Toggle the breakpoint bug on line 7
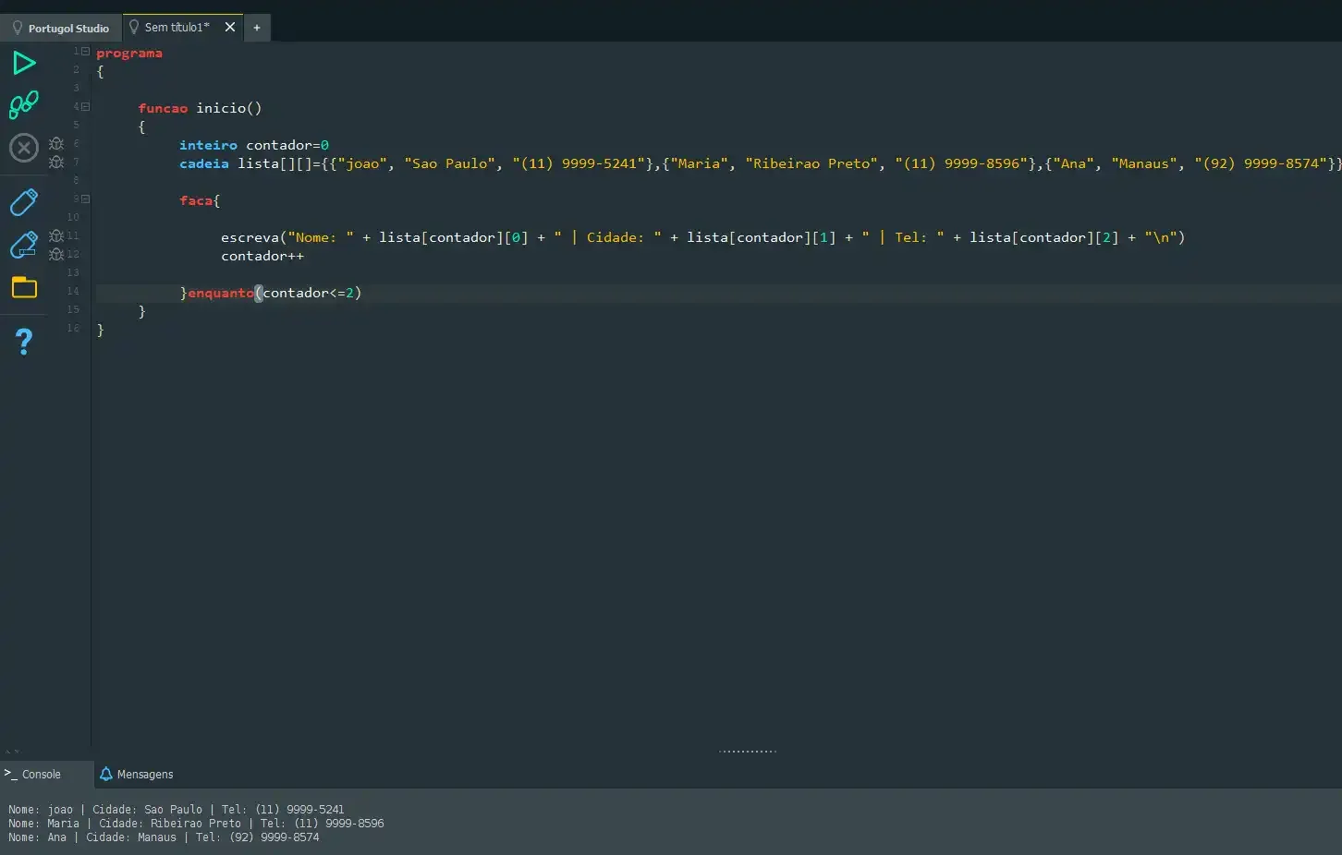This screenshot has width=1342, height=855. [56, 163]
